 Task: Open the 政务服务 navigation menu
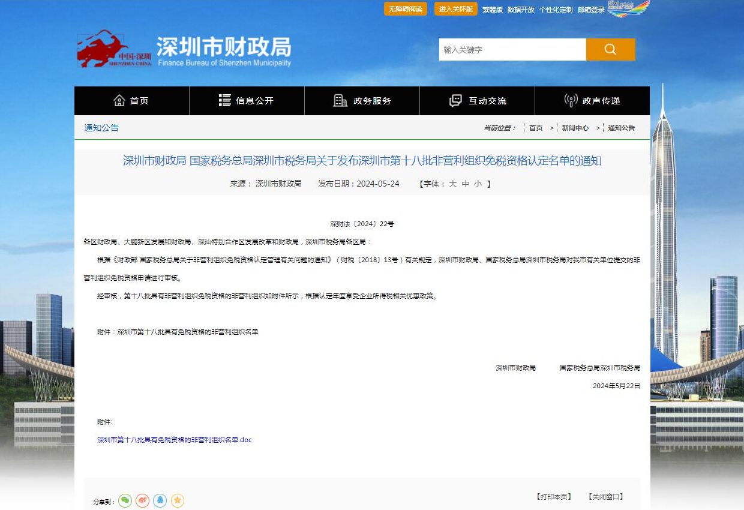click(x=362, y=101)
